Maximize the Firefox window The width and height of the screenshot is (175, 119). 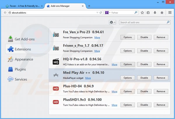click(x=163, y=2)
